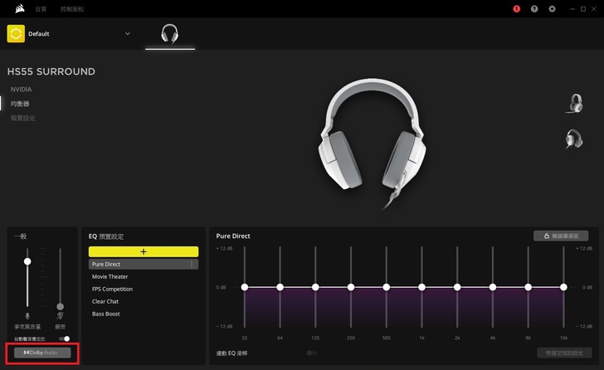This screenshot has width=604, height=370.
Task: Add a new EQ preset with yellow plus
Action: [x=144, y=251]
